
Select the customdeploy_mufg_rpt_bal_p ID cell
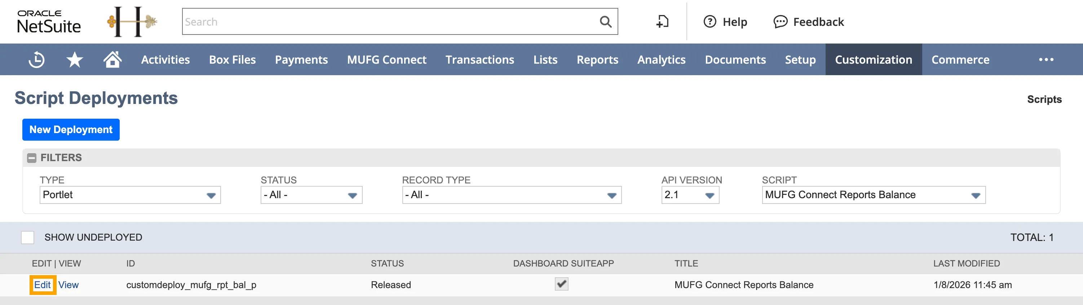[191, 285]
